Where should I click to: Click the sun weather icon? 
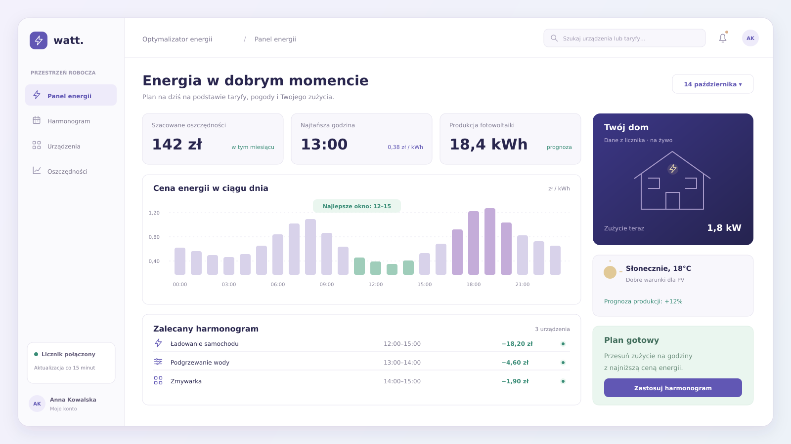click(610, 272)
